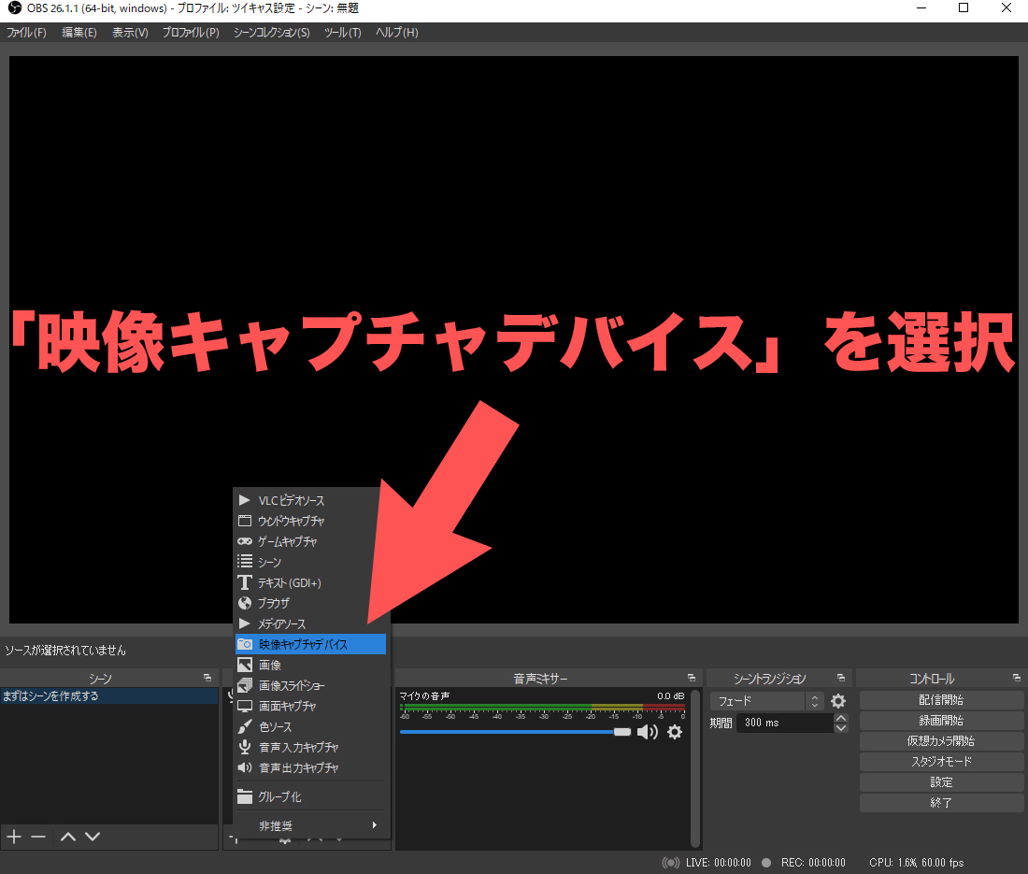The width and height of the screenshot is (1028, 874).
Task: Choose ブラウザ source entry
Action: tap(310, 603)
